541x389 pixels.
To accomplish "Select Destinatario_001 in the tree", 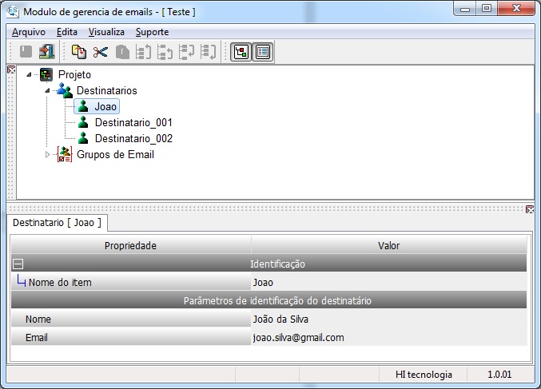I will coord(133,122).
